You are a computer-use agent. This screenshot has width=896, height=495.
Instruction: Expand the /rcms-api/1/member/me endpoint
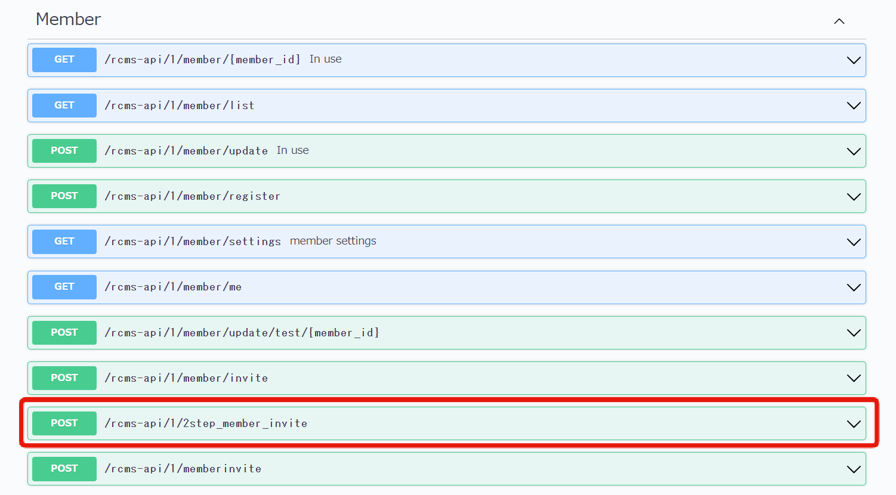pyautogui.click(x=854, y=287)
